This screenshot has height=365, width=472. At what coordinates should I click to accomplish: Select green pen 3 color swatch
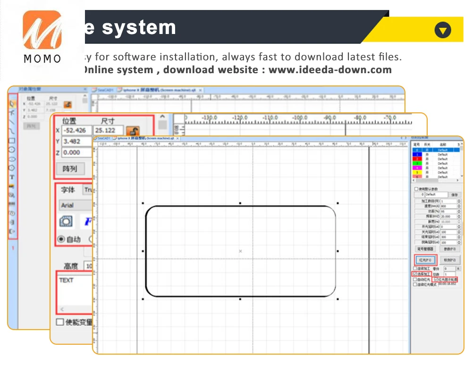417,163
